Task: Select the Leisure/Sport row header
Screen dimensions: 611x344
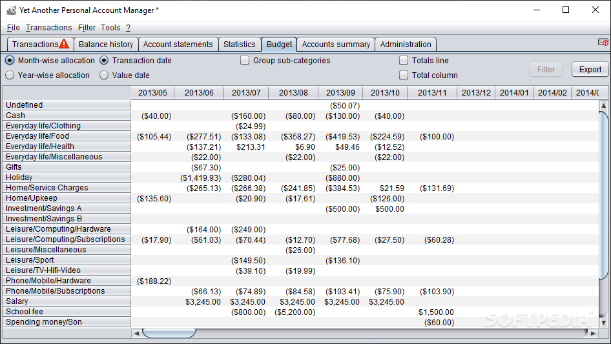Action: click(x=67, y=260)
